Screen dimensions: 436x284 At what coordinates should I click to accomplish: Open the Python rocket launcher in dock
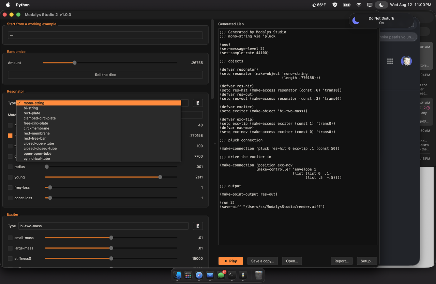243,275
